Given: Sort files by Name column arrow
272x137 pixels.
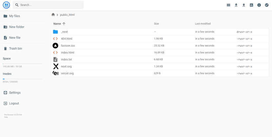Looking at the screenshot, I should point(64,24).
